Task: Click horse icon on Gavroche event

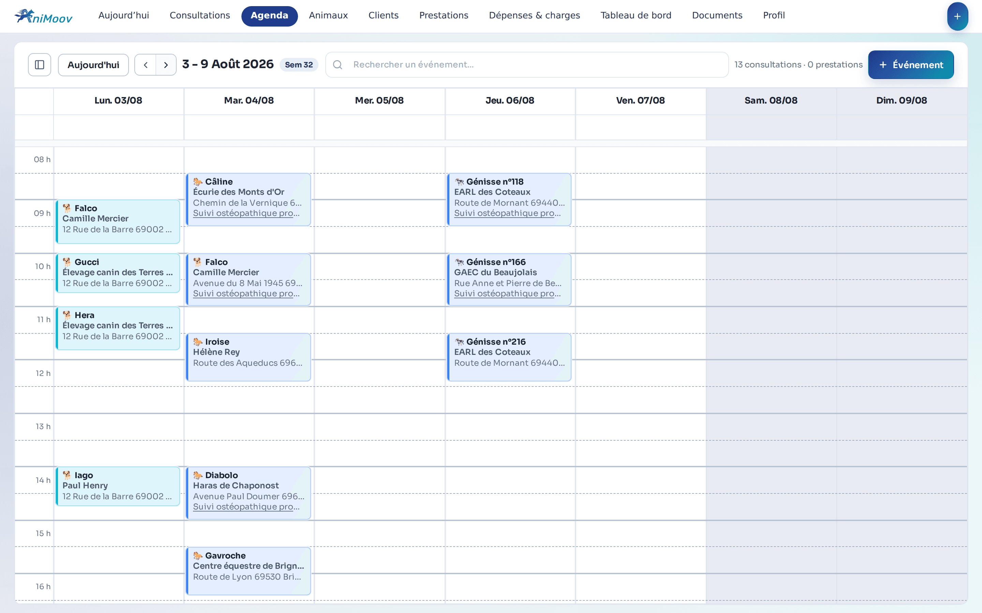Action: (198, 555)
